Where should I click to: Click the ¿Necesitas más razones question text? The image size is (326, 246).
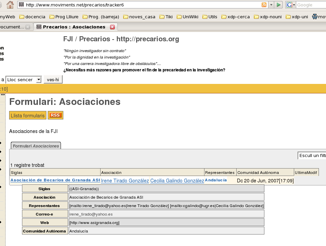coord(144,70)
